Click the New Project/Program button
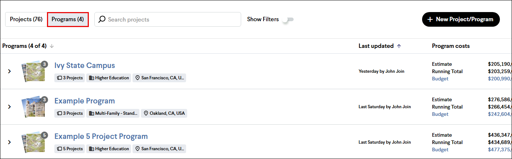 (x=461, y=19)
